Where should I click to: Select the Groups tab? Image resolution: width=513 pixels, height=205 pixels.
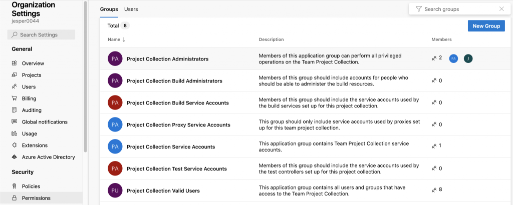coord(109,9)
